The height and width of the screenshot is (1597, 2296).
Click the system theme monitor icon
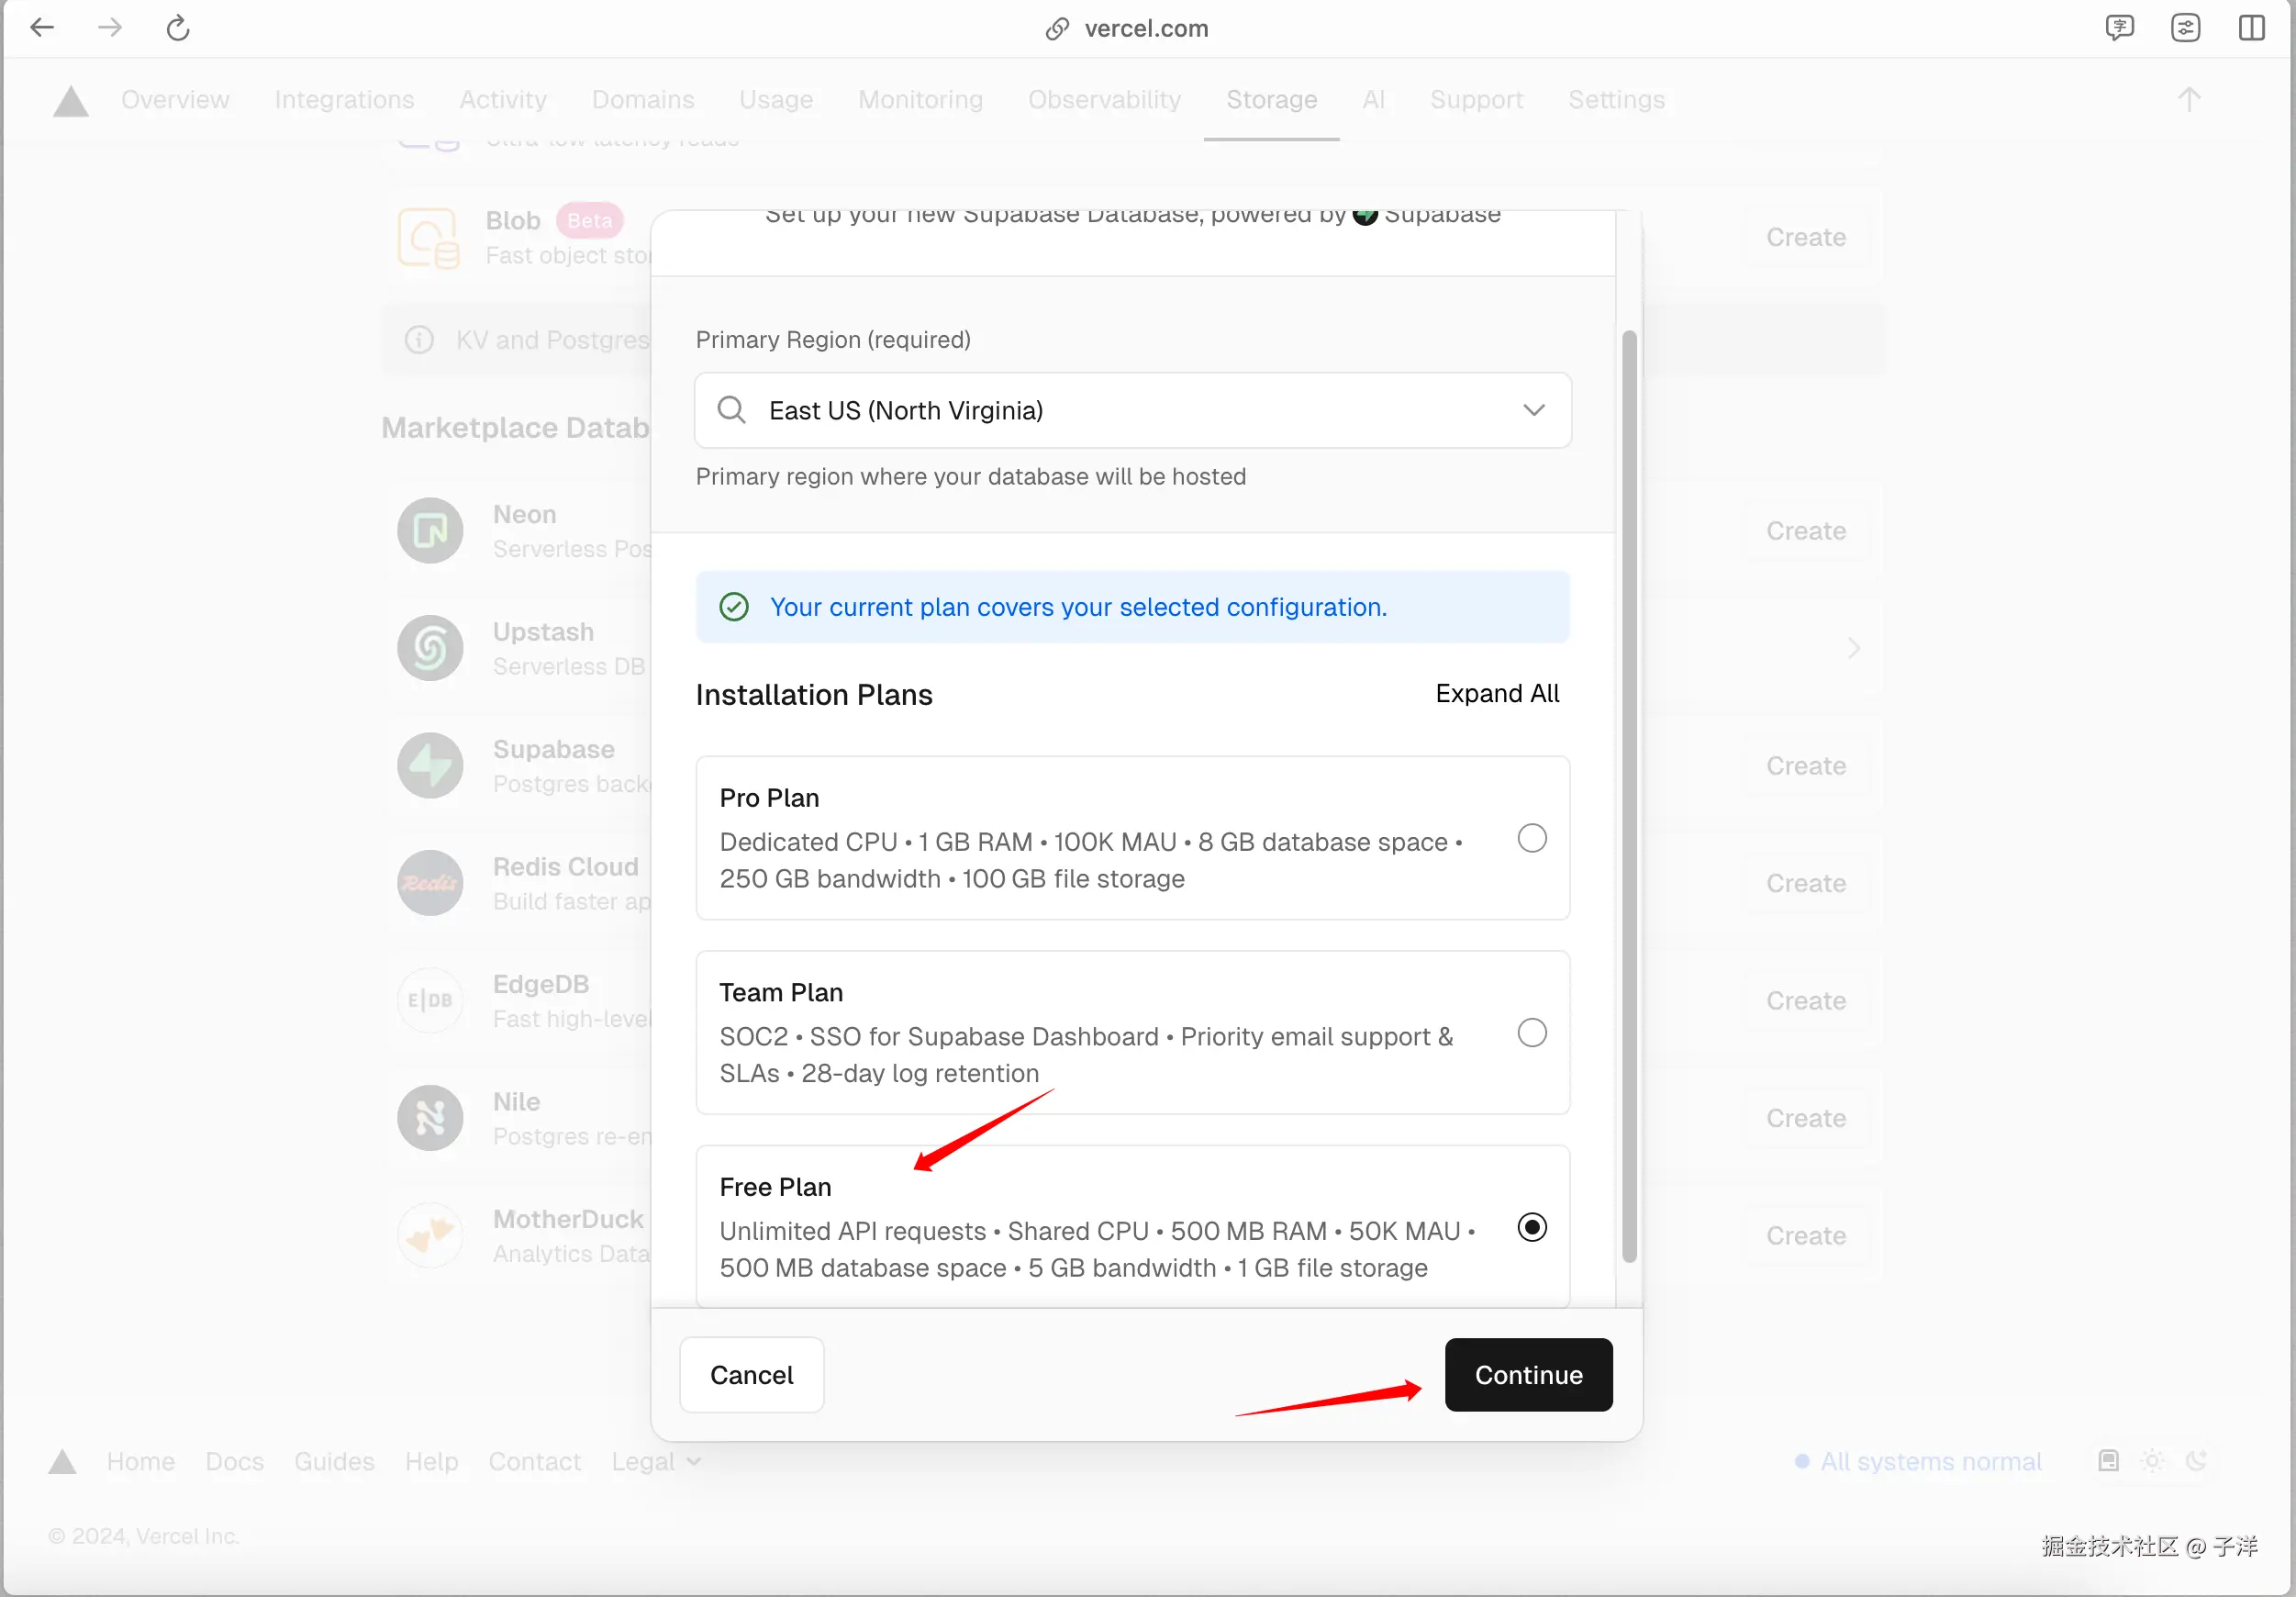click(x=2108, y=1461)
